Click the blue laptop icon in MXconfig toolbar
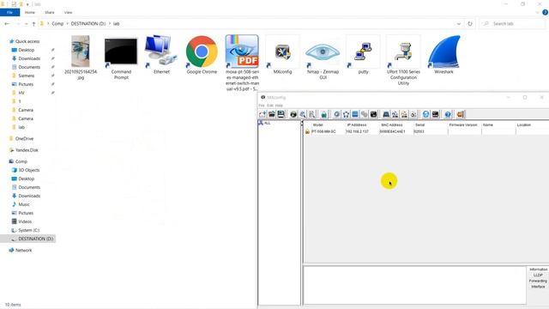 tap(386, 114)
